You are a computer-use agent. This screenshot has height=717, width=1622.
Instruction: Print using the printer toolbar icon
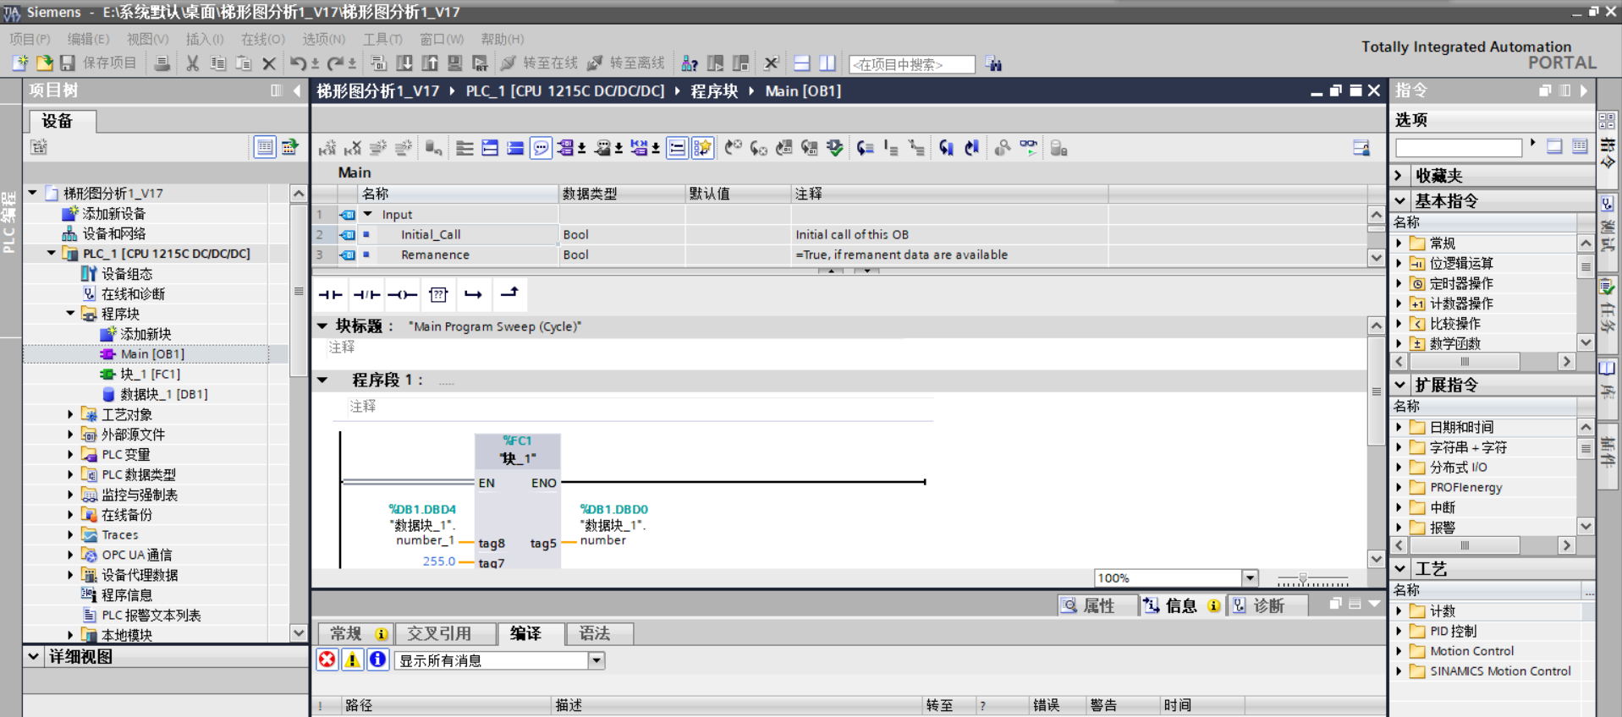(x=162, y=63)
